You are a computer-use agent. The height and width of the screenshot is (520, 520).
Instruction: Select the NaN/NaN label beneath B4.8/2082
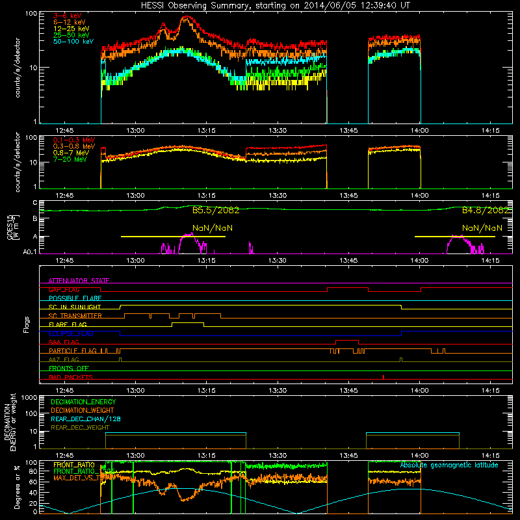pyautogui.click(x=482, y=228)
